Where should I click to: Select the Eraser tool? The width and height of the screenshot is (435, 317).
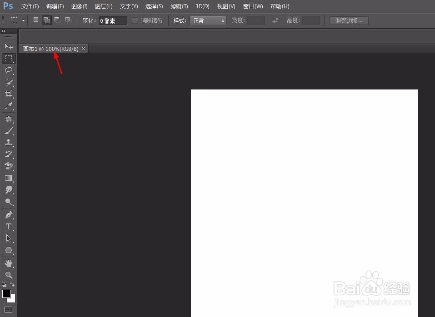9,166
